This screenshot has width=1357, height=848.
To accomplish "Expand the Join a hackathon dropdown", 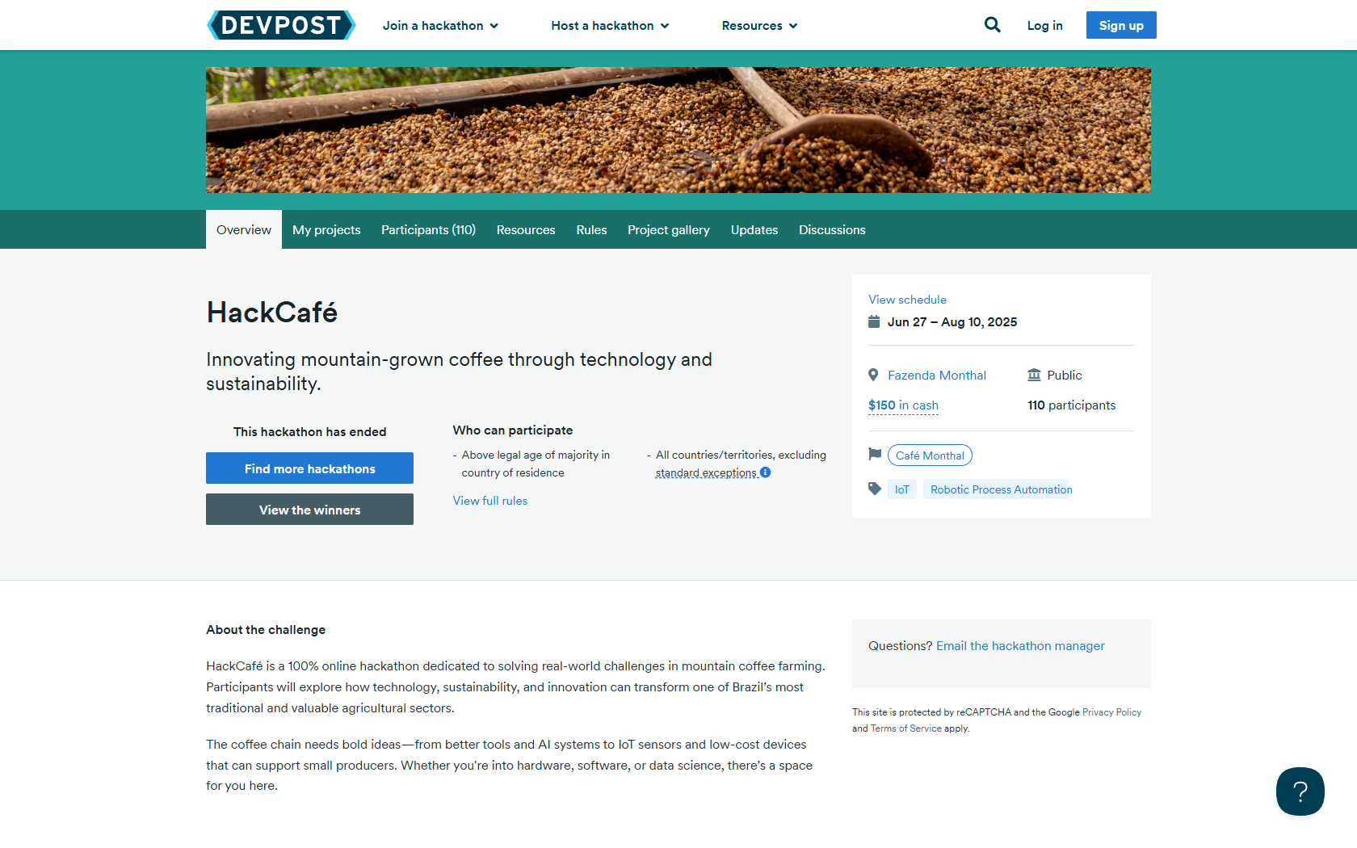I will point(440,26).
